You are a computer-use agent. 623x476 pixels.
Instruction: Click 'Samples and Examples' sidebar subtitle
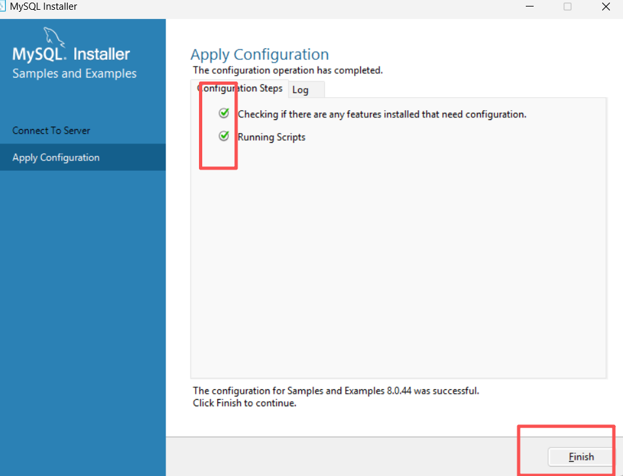point(74,74)
